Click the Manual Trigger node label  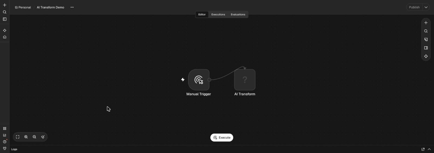(x=199, y=94)
